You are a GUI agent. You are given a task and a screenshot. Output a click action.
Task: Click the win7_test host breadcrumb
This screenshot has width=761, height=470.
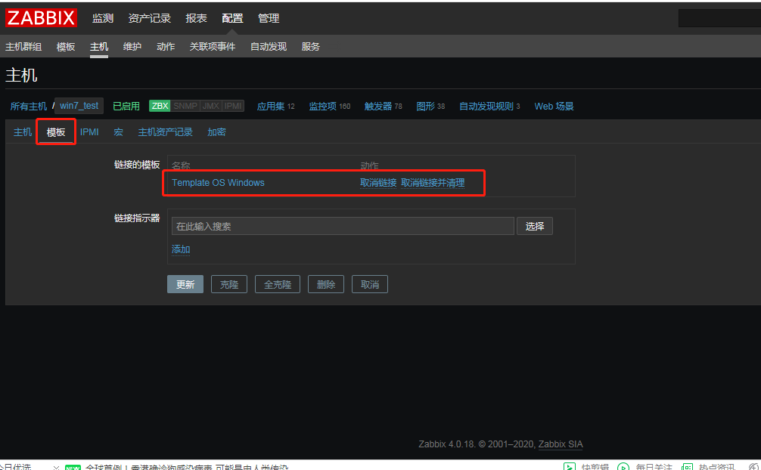tap(79, 106)
